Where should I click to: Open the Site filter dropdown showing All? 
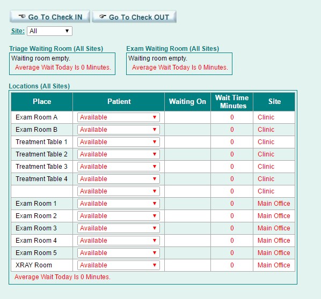pos(49,31)
